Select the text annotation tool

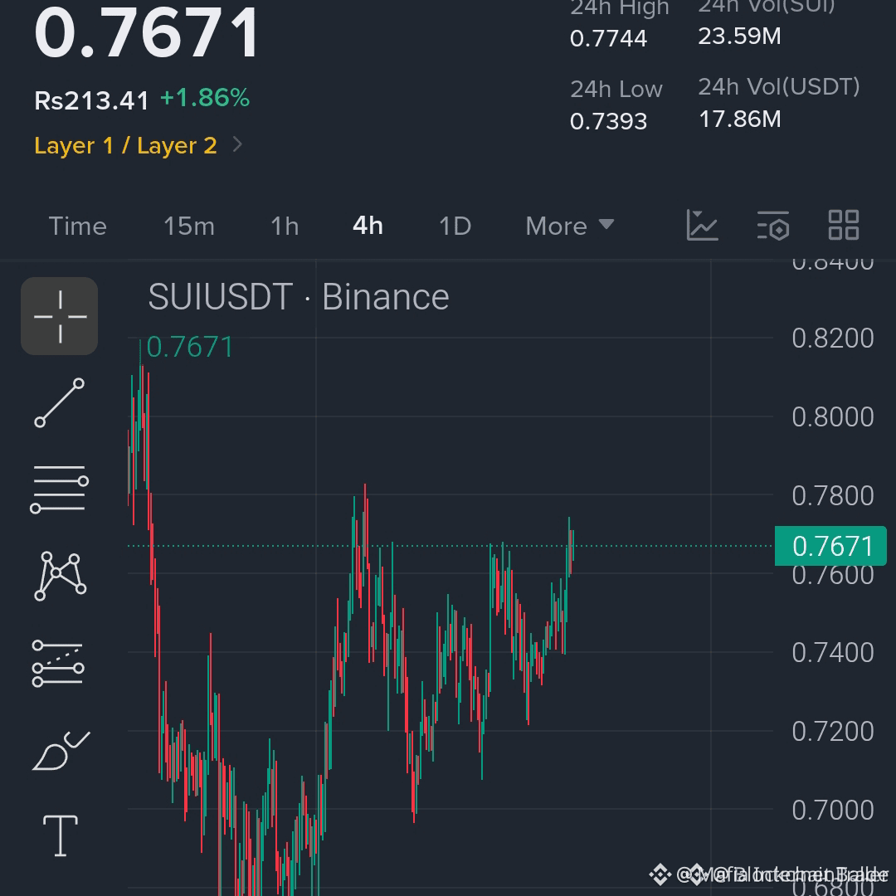(61, 836)
